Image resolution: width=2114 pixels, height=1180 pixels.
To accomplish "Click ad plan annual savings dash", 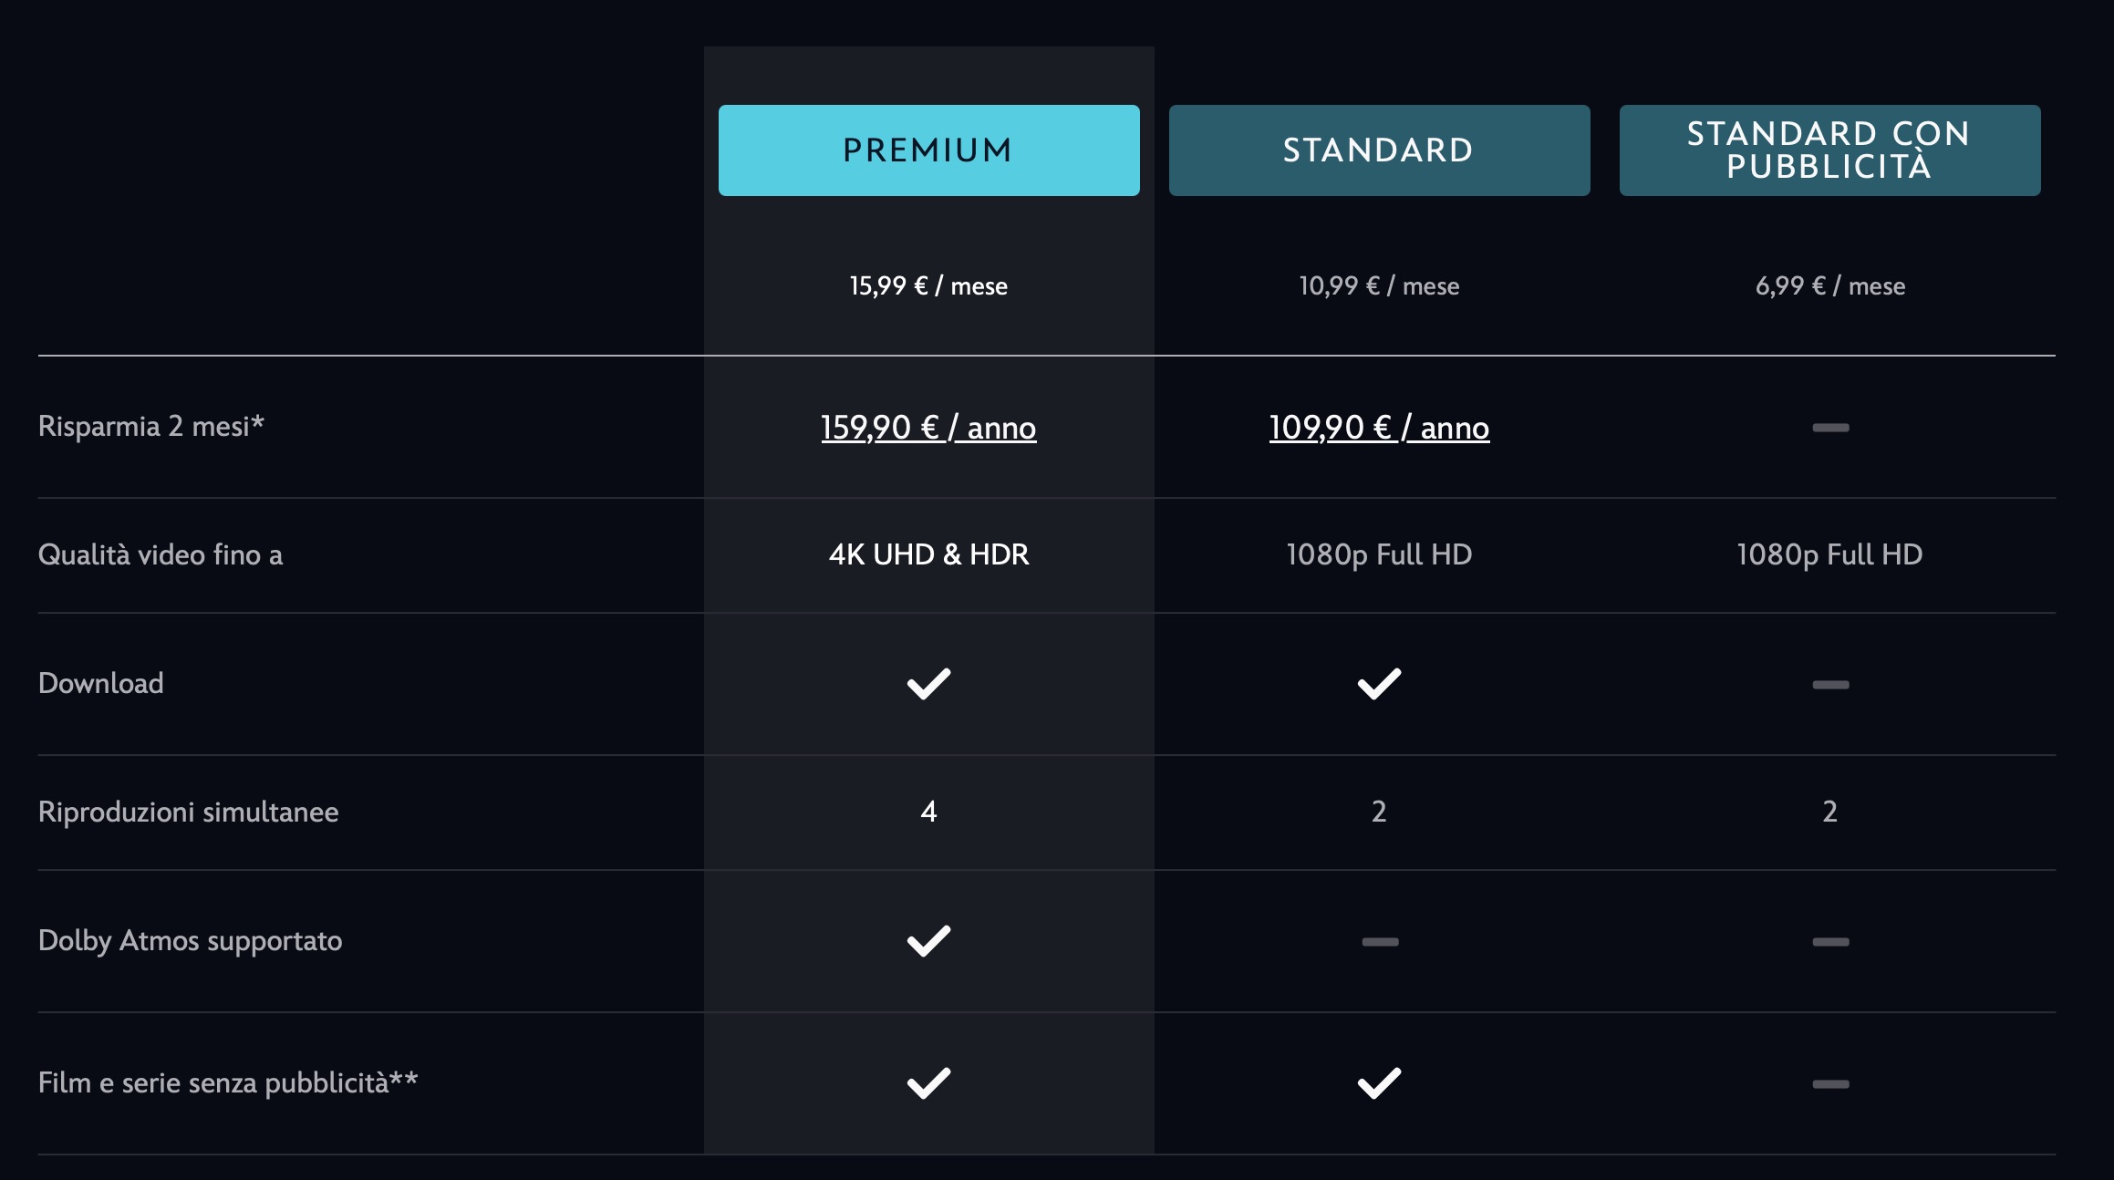I will [x=1830, y=428].
